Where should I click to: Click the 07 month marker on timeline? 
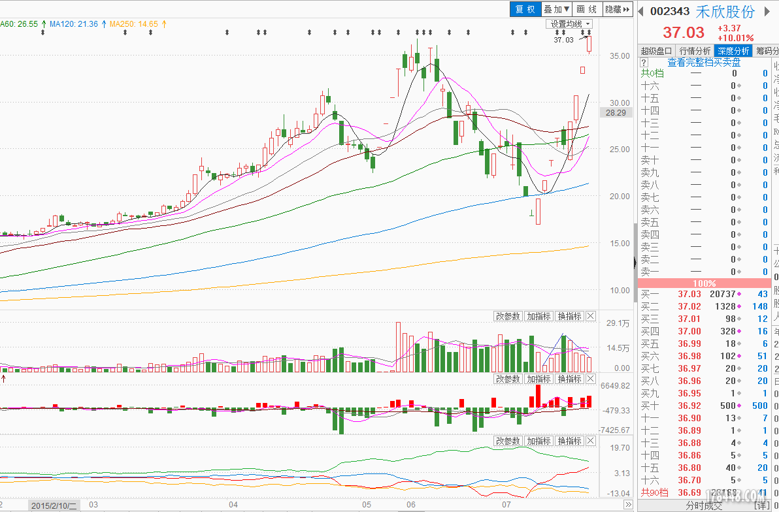pos(506,505)
